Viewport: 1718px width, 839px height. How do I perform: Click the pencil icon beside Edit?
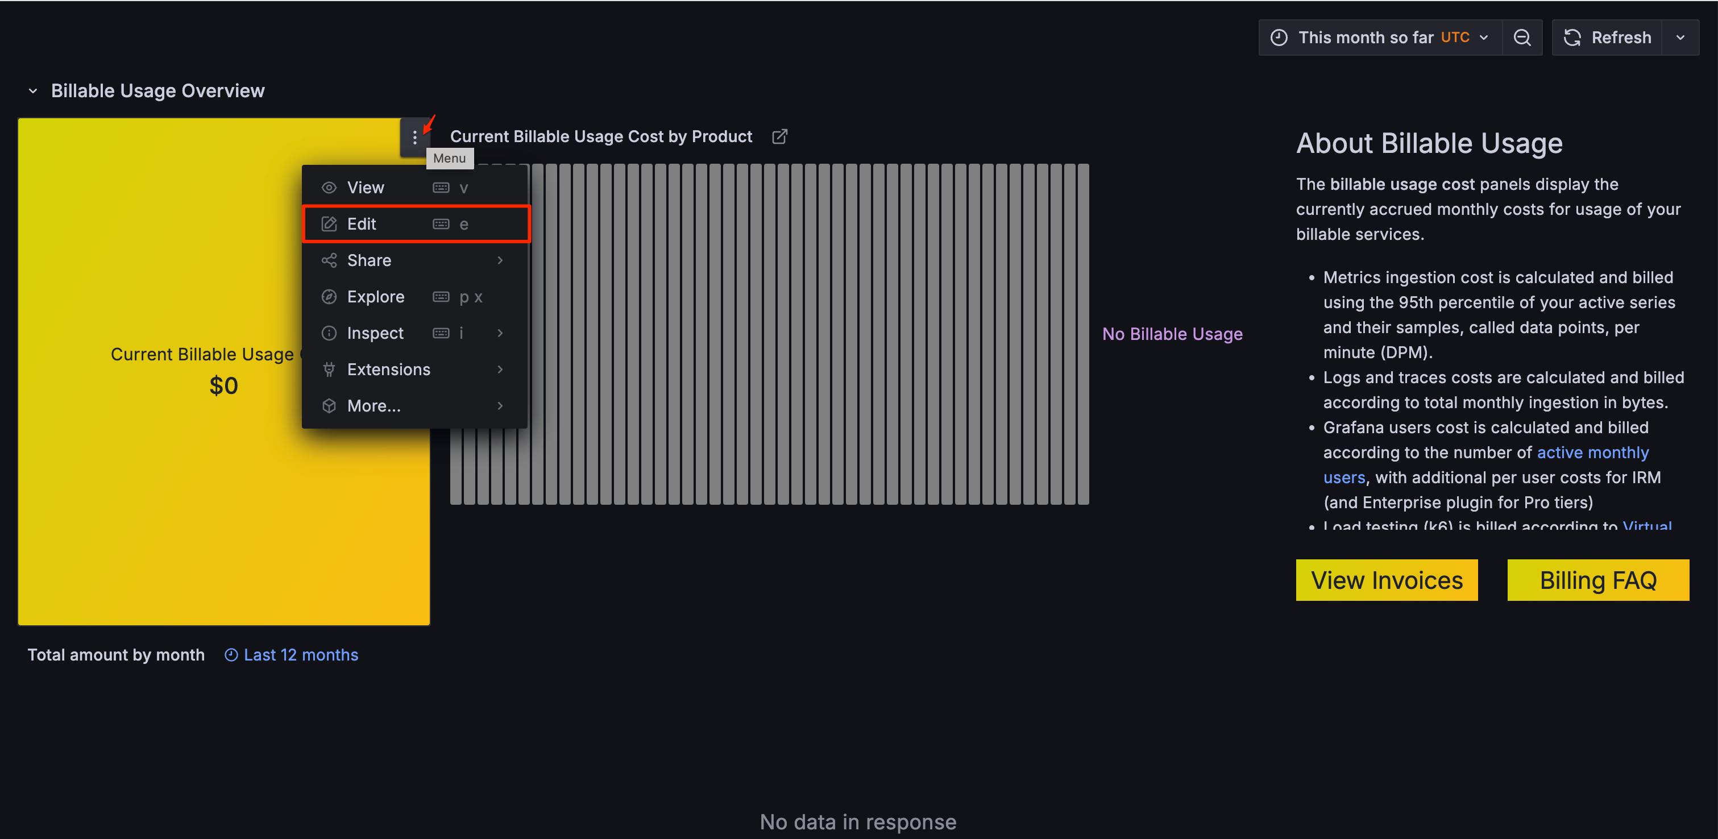click(329, 224)
